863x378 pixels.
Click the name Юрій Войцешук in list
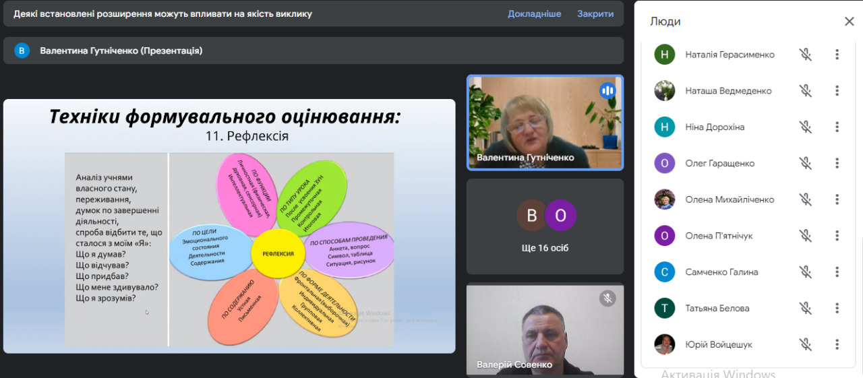719,344
